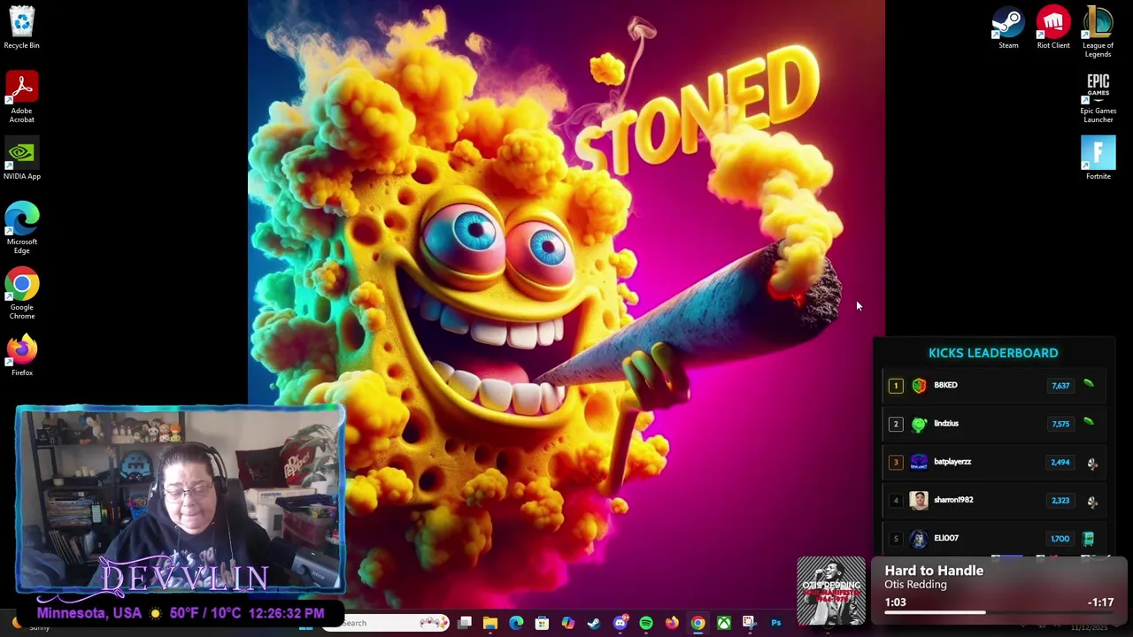This screenshot has height=637, width=1133.
Task: Open Xbox app from the taskbar
Action: pyautogui.click(x=724, y=623)
